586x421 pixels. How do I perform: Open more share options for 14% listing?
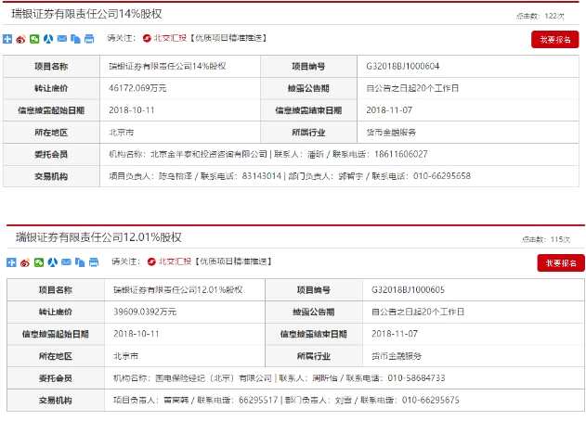pyautogui.click(x=7, y=39)
